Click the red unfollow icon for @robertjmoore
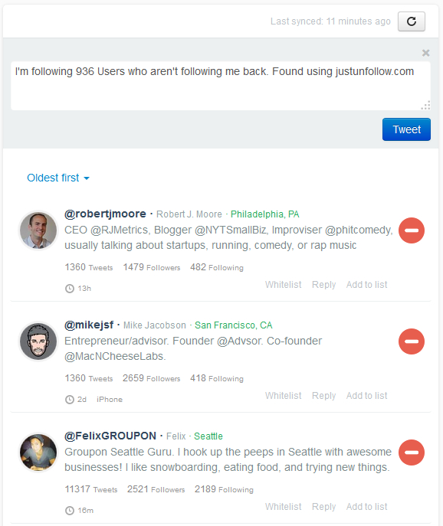 [x=412, y=230]
